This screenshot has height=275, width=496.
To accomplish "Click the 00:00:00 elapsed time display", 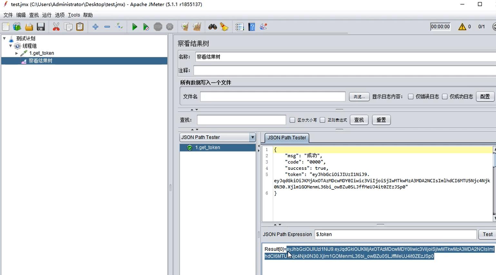I will click(x=440, y=27).
